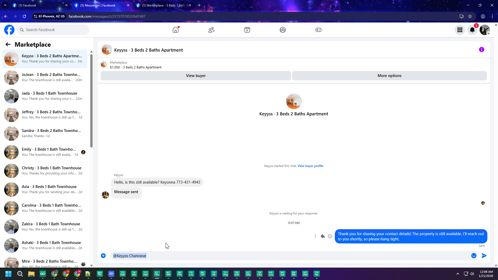Open the Reels video icon
498x280 pixels.
(x=247, y=30)
